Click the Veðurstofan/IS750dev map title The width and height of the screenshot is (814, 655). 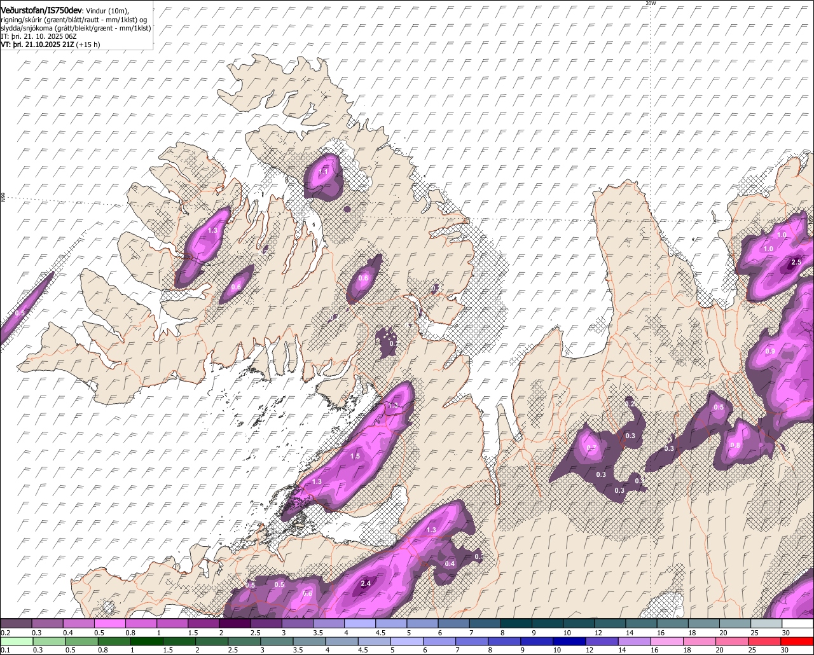point(41,10)
